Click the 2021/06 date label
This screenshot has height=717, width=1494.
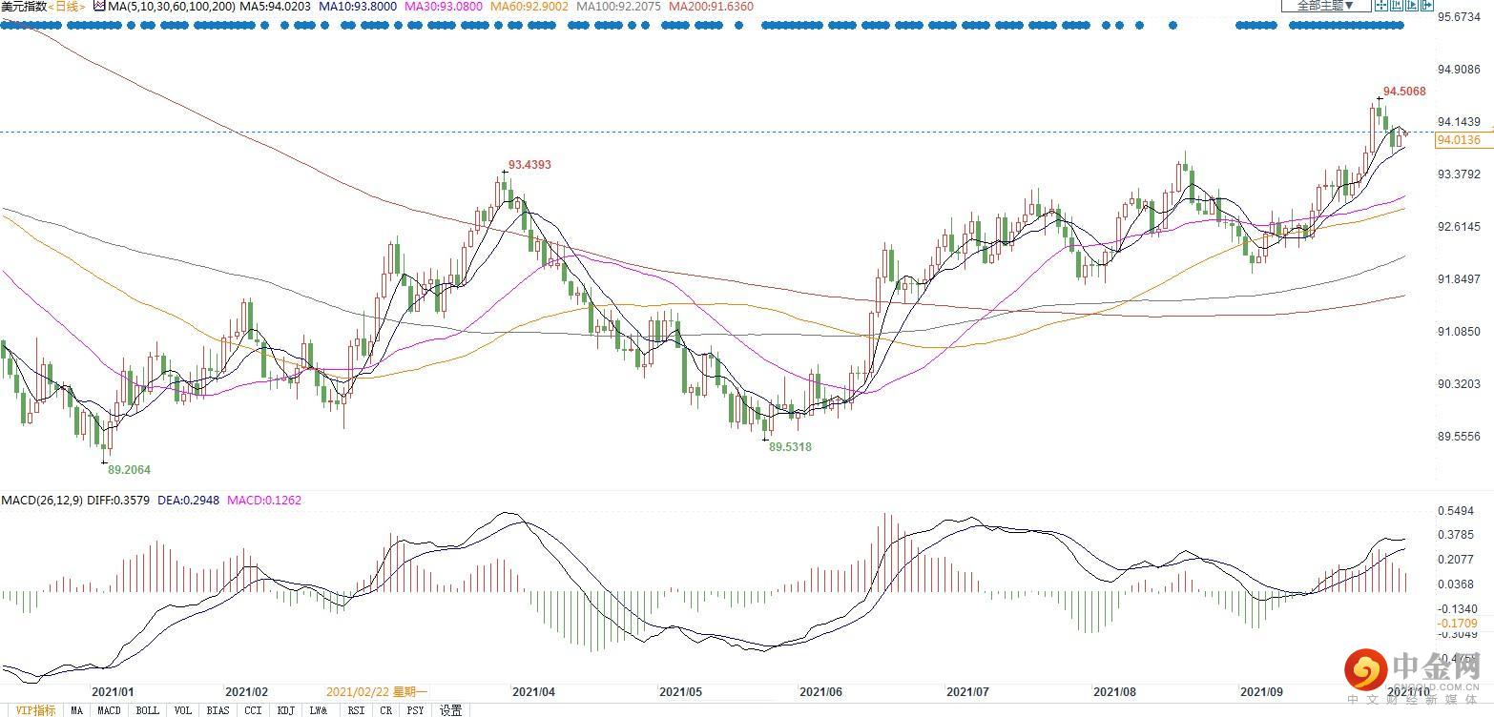click(820, 691)
